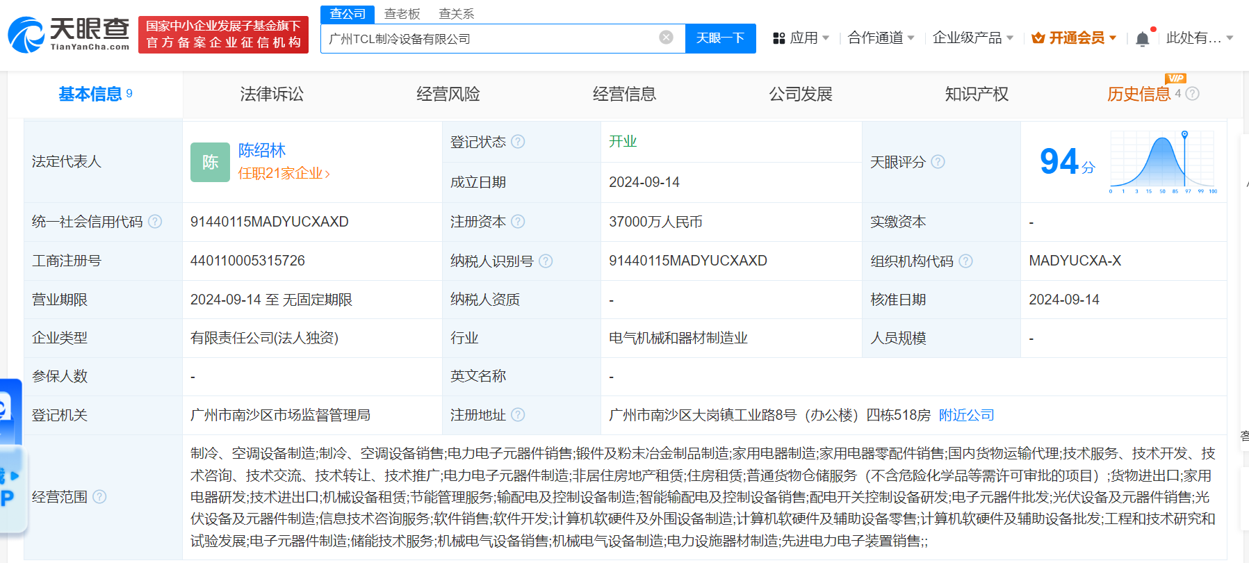Switch to 查老板 search tab
The height and width of the screenshot is (563, 1249).
pyautogui.click(x=402, y=14)
